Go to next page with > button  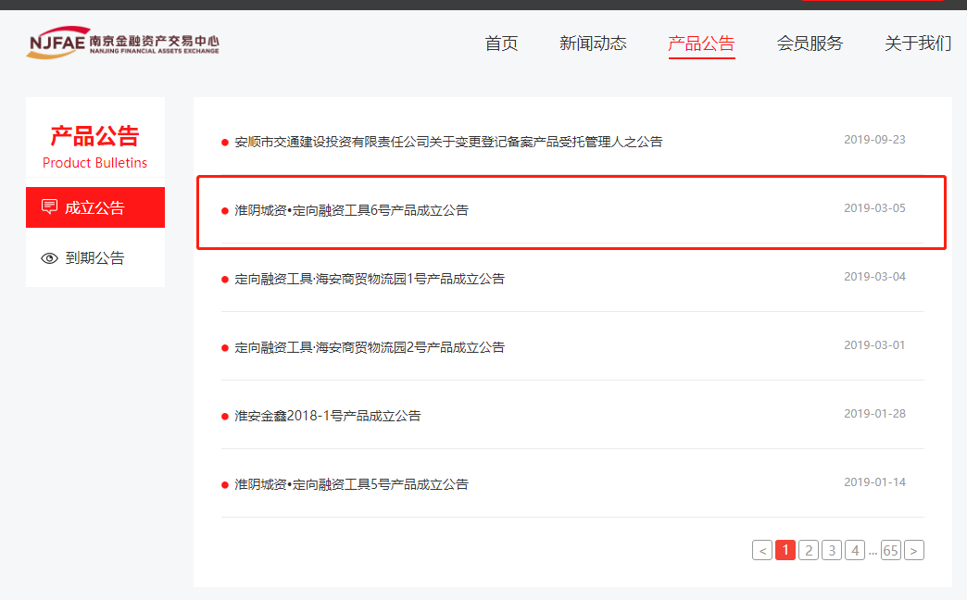point(914,550)
